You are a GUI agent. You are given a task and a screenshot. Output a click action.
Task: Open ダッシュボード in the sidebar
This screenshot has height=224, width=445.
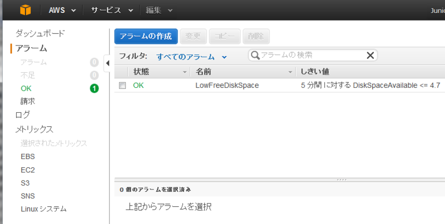pyautogui.click(x=40, y=33)
